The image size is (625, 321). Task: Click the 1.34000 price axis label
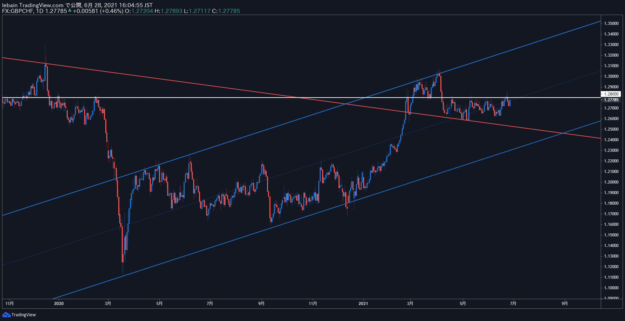click(x=611, y=34)
